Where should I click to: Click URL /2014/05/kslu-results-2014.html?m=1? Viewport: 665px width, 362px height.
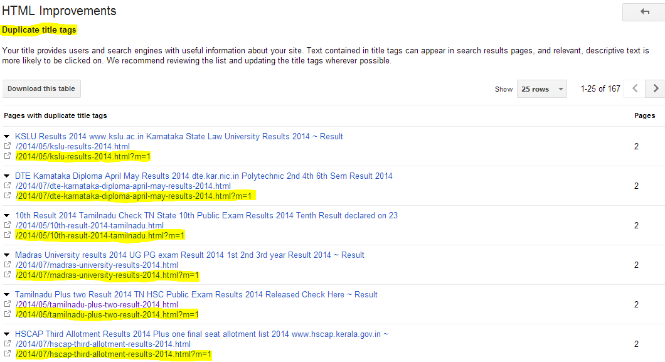pos(83,157)
